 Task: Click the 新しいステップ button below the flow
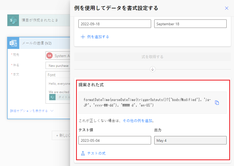(x=63, y=135)
